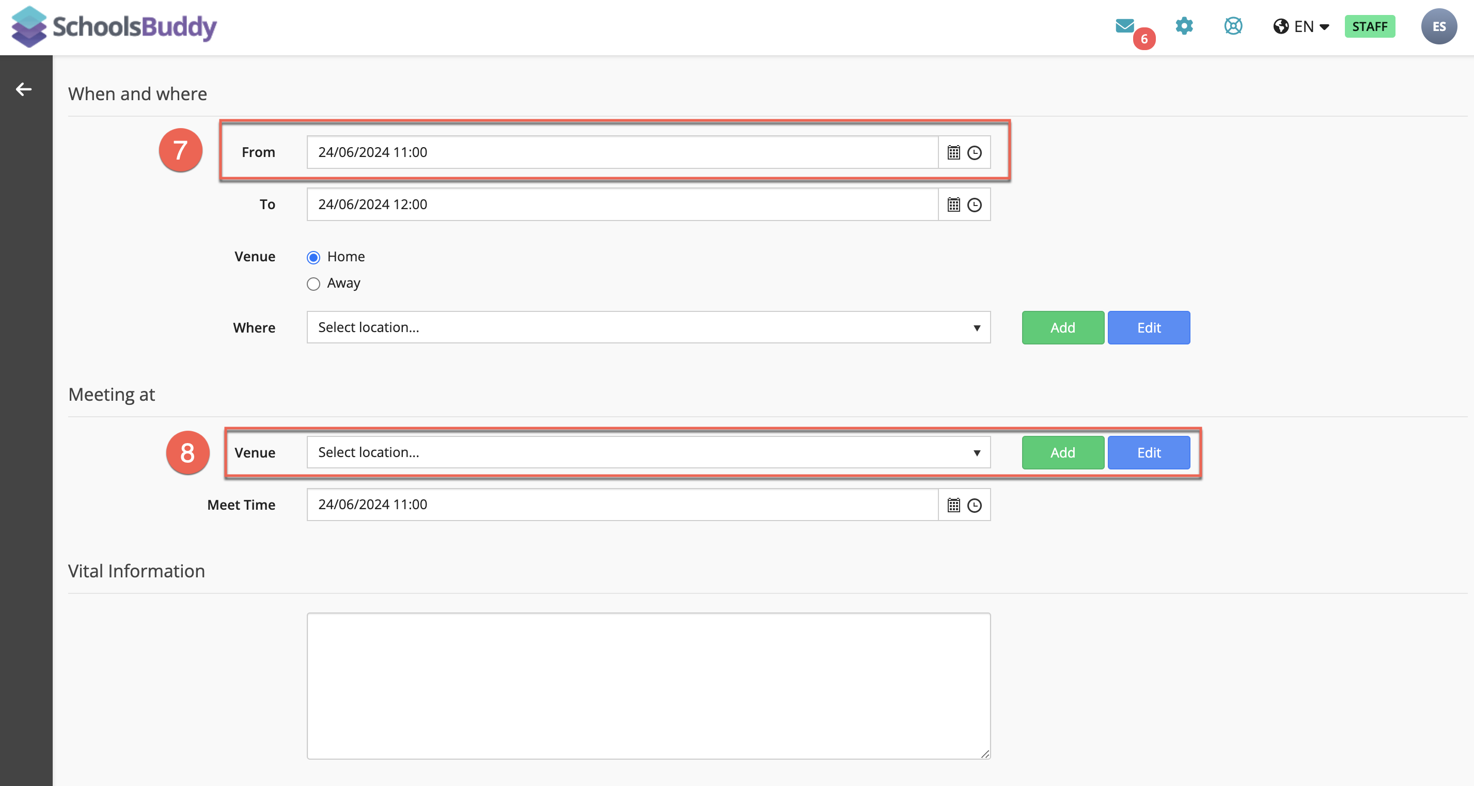The height and width of the screenshot is (786, 1474).
Task: Click the green STAFF badge
Action: pyautogui.click(x=1369, y=26)
